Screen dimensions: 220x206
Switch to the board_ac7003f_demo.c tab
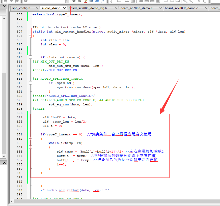181,8
